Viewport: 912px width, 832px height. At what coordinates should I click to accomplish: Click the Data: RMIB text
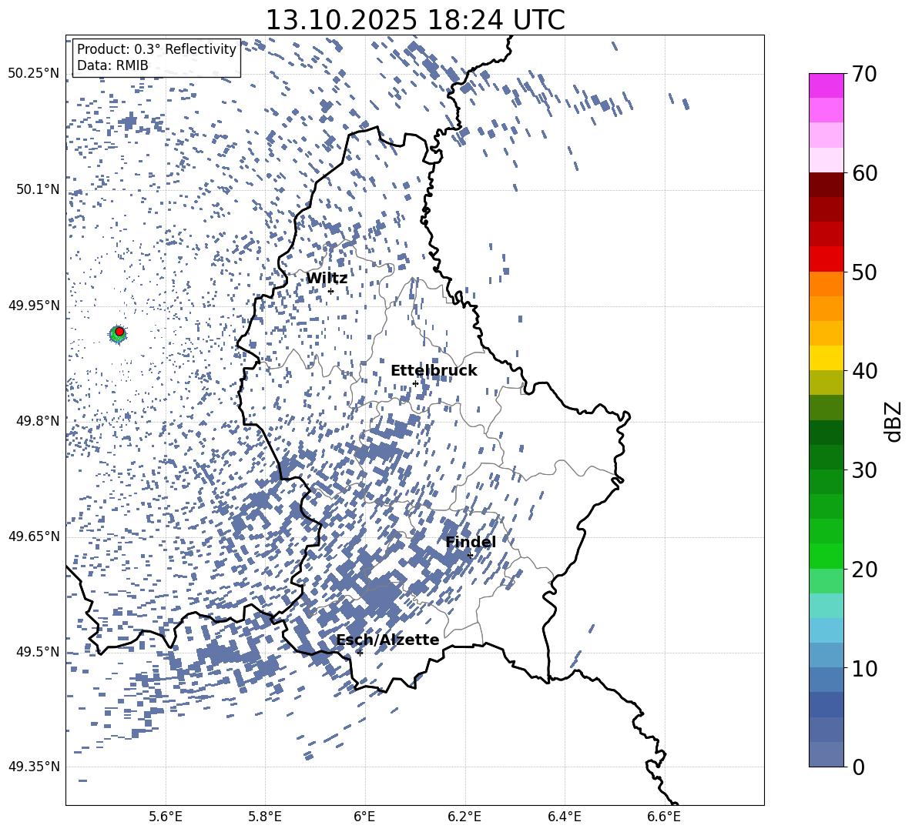(112, 65)
